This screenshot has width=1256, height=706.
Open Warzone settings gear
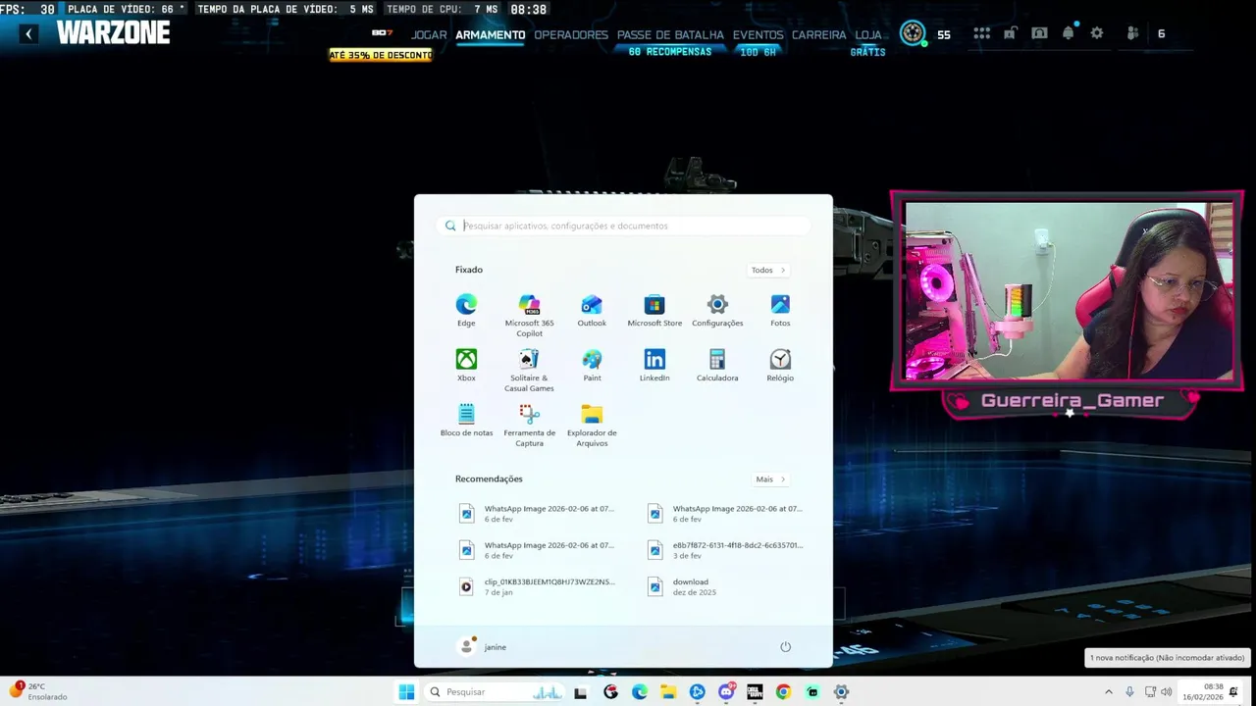1097,33
